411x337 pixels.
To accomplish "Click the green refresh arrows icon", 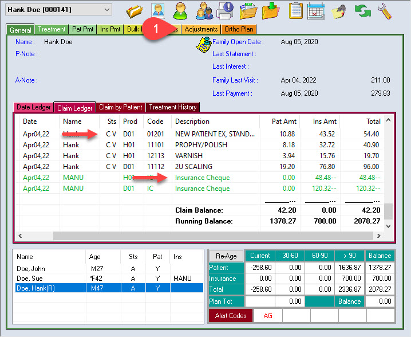I will click(362, 11).
